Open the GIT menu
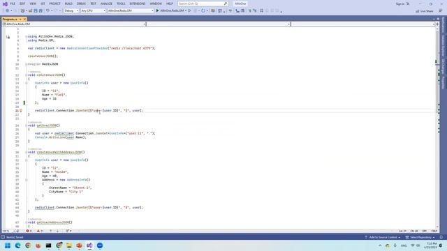The height and width of the screenshot is (251, 447). (x=43, y=3)
